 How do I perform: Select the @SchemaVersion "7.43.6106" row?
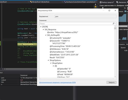62,52
